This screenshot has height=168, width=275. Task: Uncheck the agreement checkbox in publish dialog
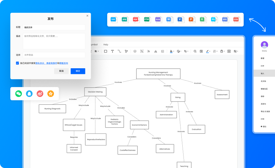click(18, 63)
